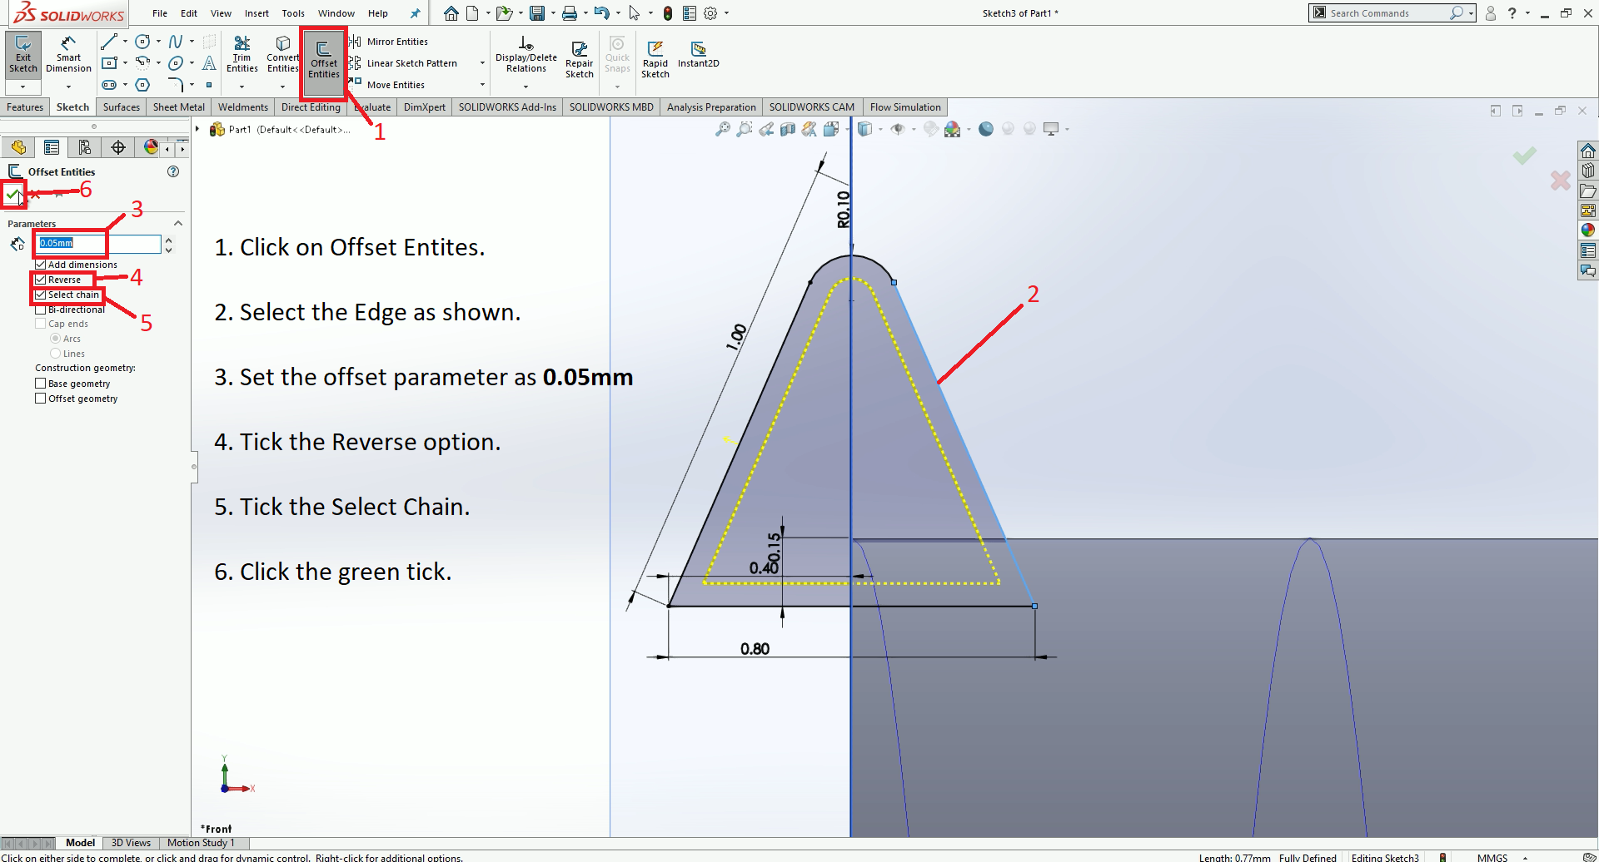Click the Rapid Sketch tool
Viewport: 1599px width, 862px height.
coord(655,58)
